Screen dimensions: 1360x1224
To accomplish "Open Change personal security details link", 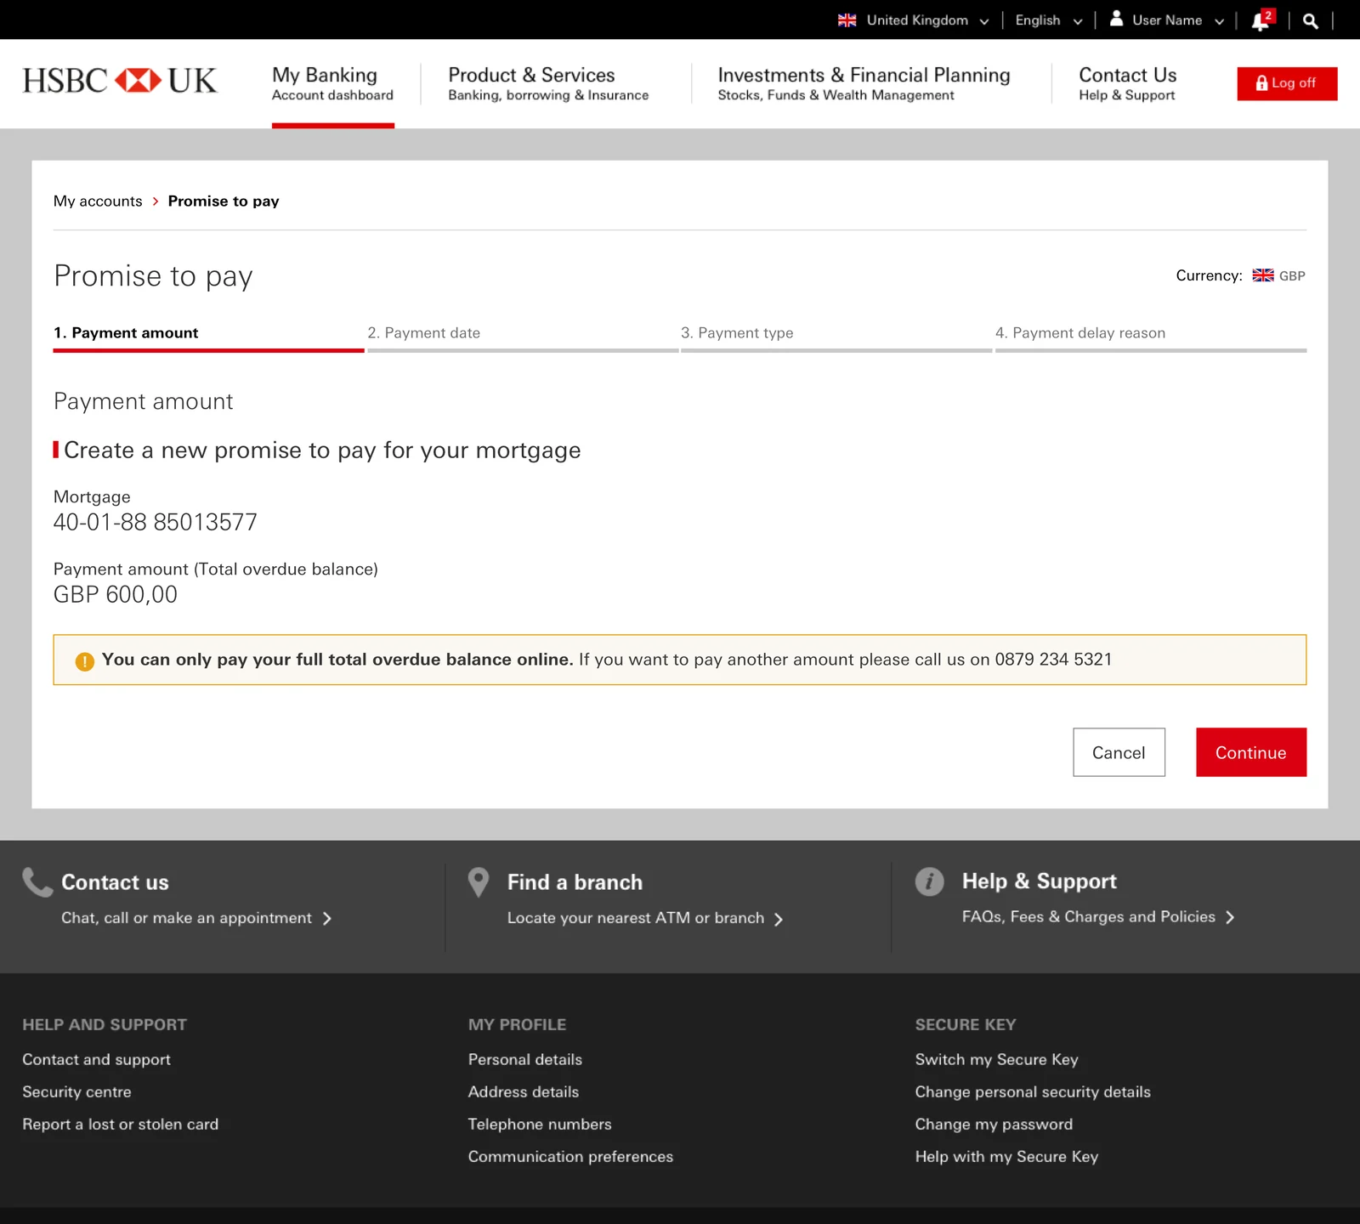I will click(x=1033, y=1091).
